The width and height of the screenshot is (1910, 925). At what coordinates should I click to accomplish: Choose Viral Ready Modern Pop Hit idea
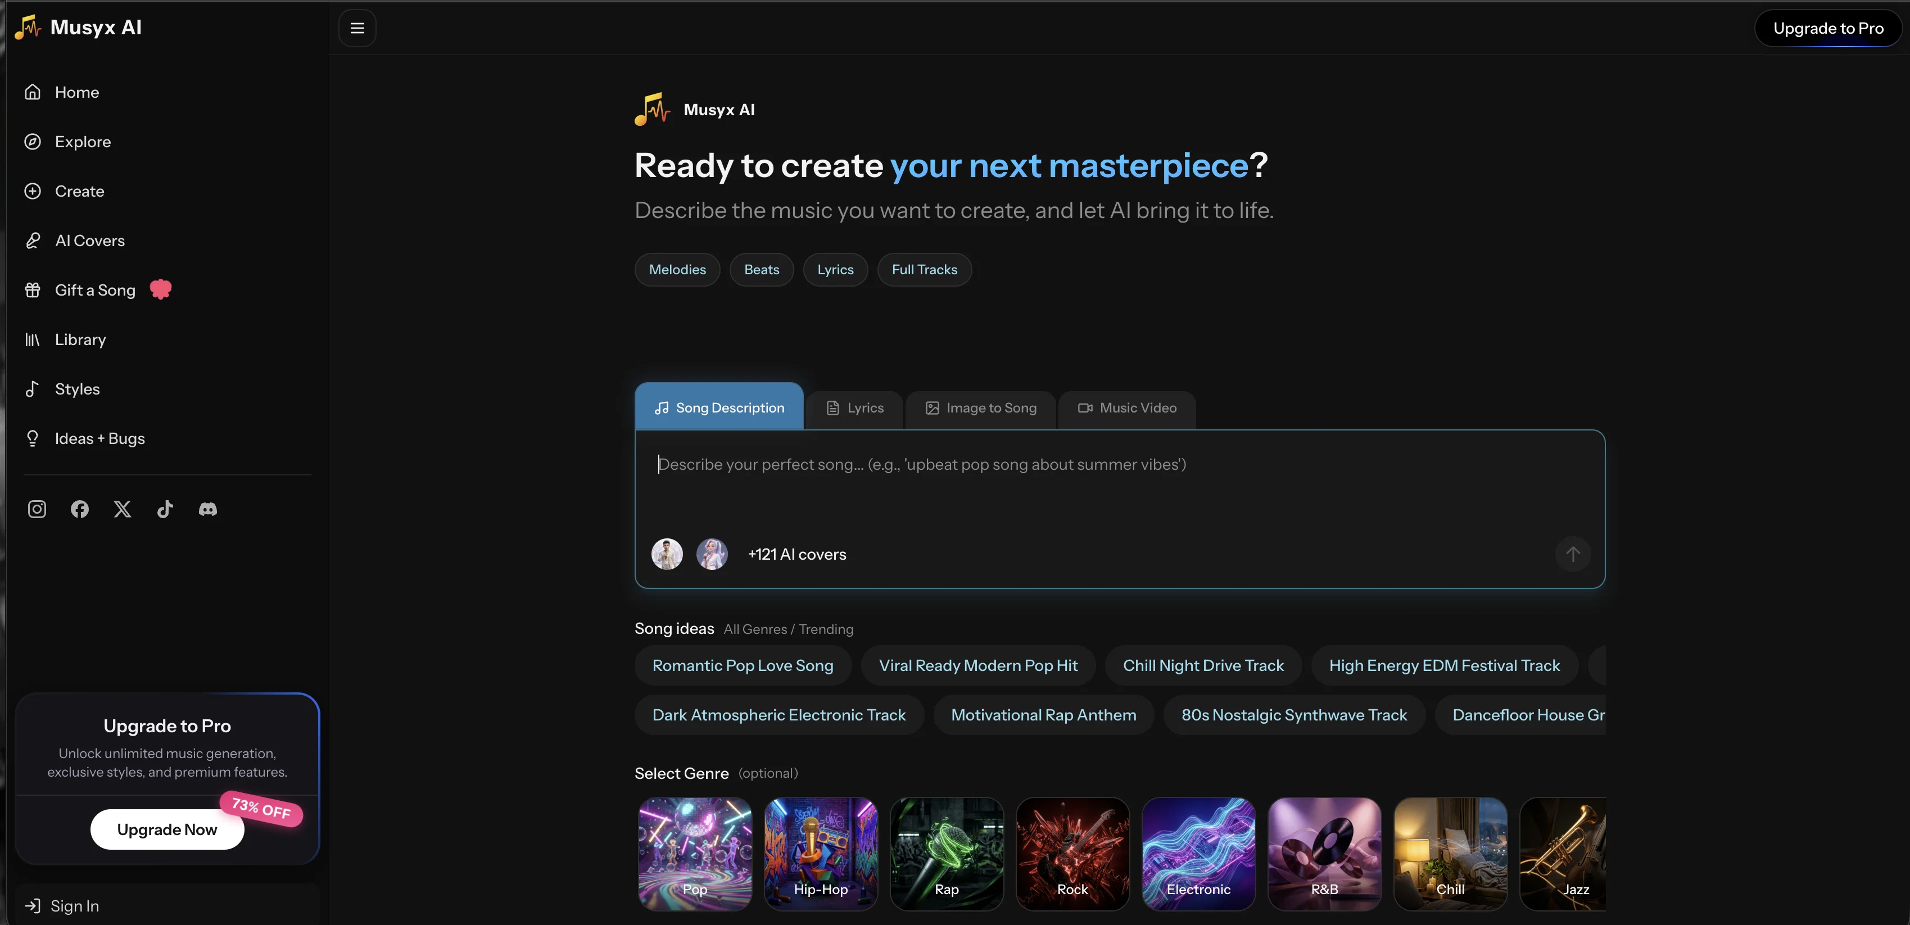coord(978,665)
